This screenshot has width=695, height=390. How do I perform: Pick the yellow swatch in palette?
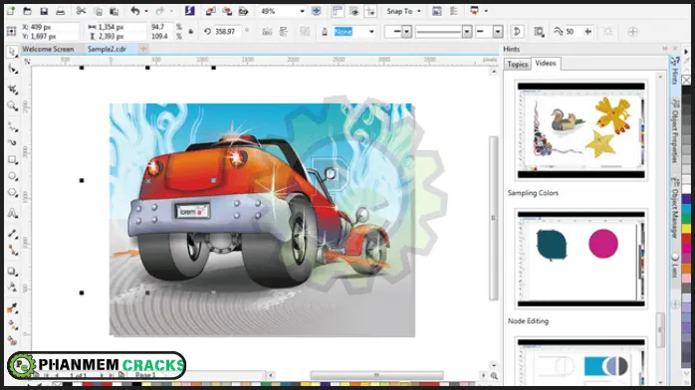(x=687, y=229)
